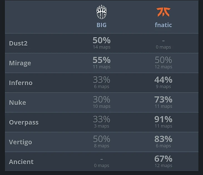
Task: Click the BIG bear paw logo
Action: (102, 12)
